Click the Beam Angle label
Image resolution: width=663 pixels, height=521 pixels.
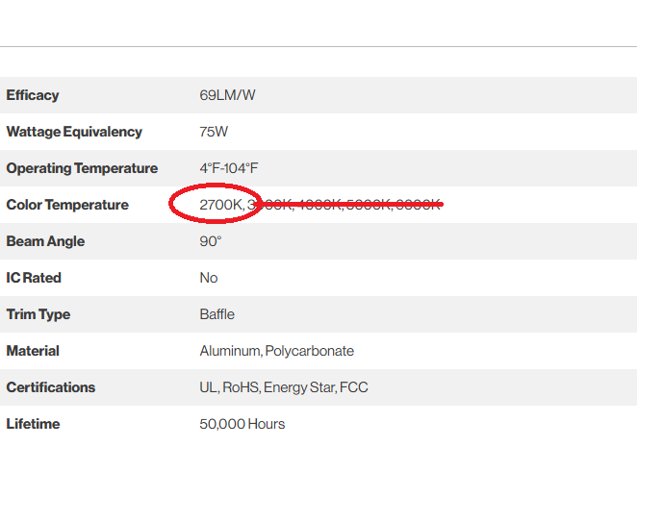click(x=45, y=241)
